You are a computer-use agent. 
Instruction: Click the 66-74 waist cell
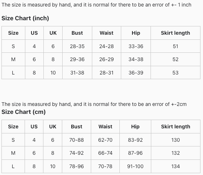[105, 153]
